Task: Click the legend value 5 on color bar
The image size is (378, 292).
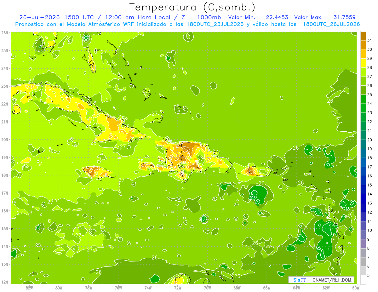Action: click(369, 276)
